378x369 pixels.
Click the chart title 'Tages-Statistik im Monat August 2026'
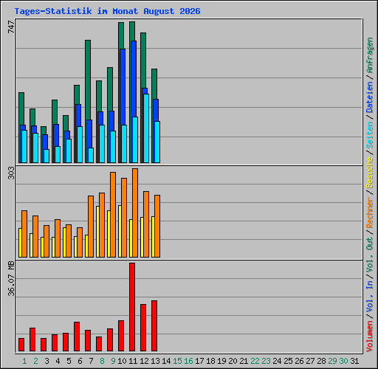click(107, 11)
